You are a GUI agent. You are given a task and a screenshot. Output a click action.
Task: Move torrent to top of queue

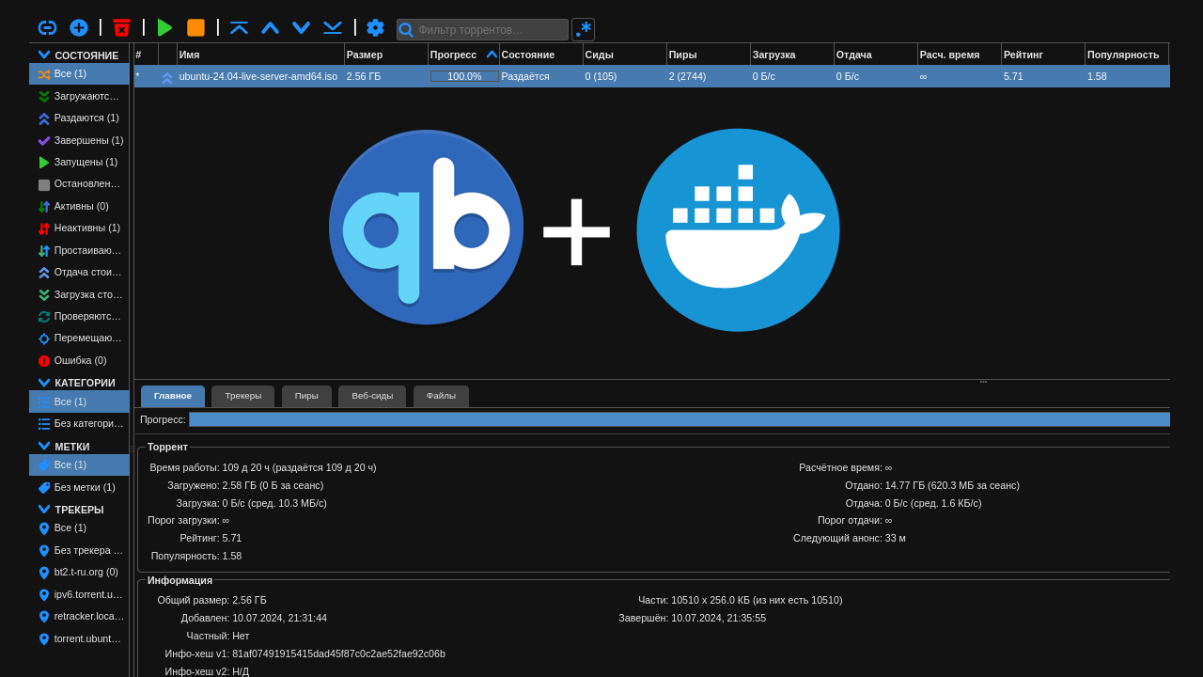(239, 27)
